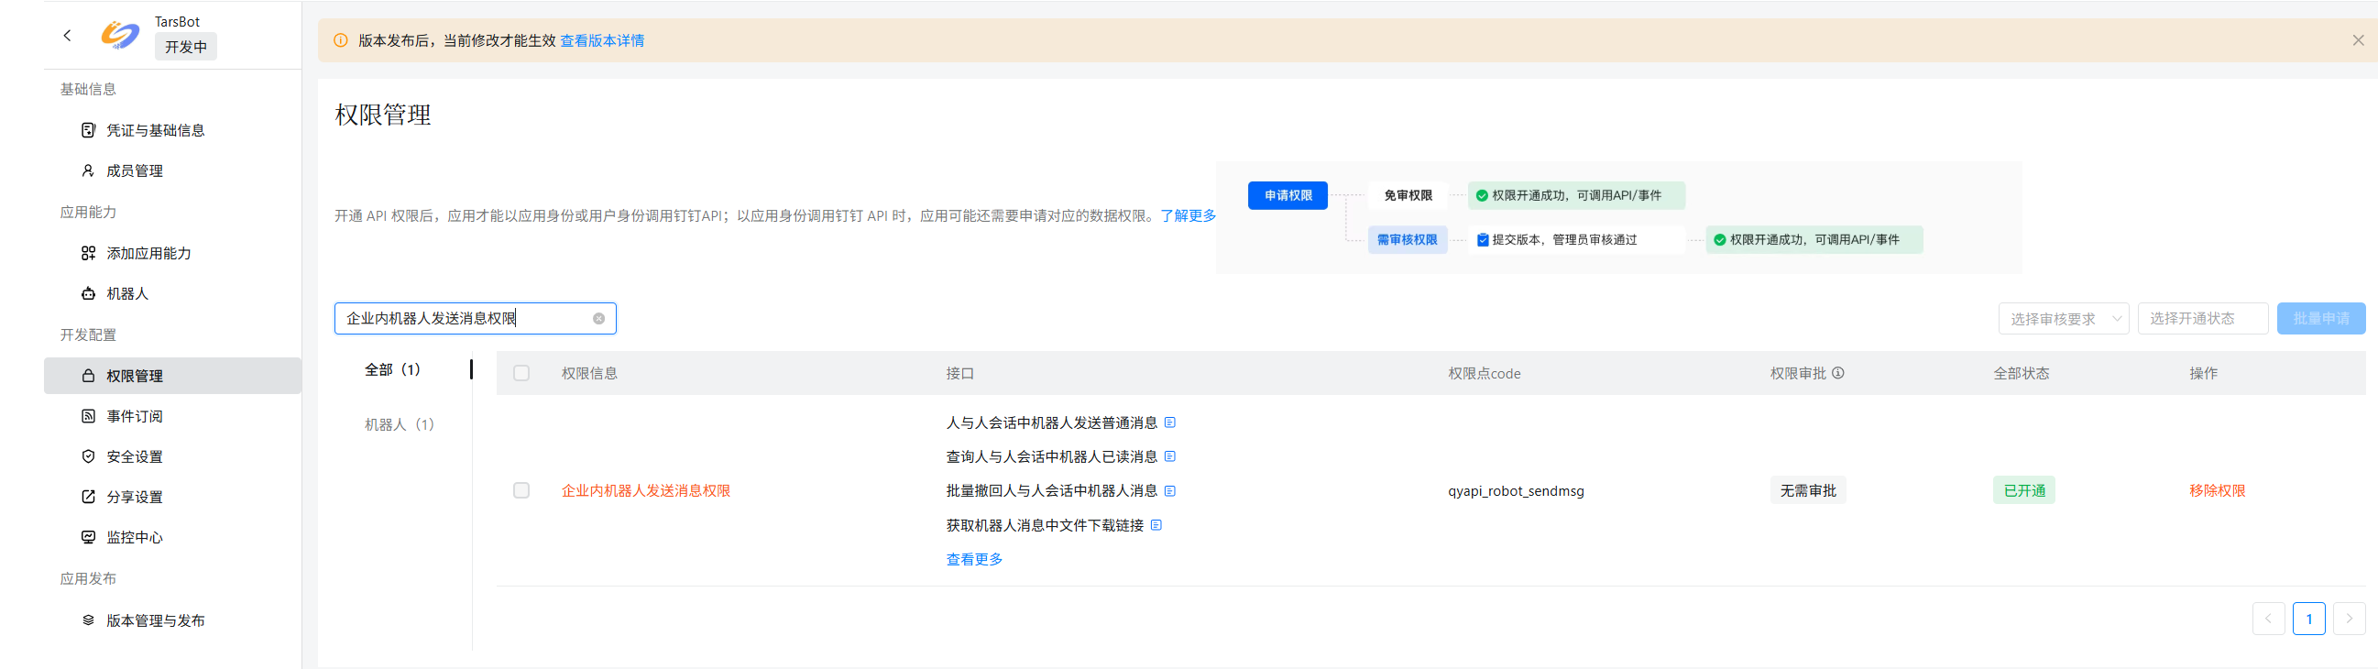The image size is (2378, 669).
Task: Open the 选择开通状态 dropdown
Action: [x=2202, y=318]
